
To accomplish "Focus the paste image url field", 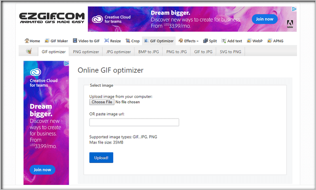I will click(x=134, y=122).
